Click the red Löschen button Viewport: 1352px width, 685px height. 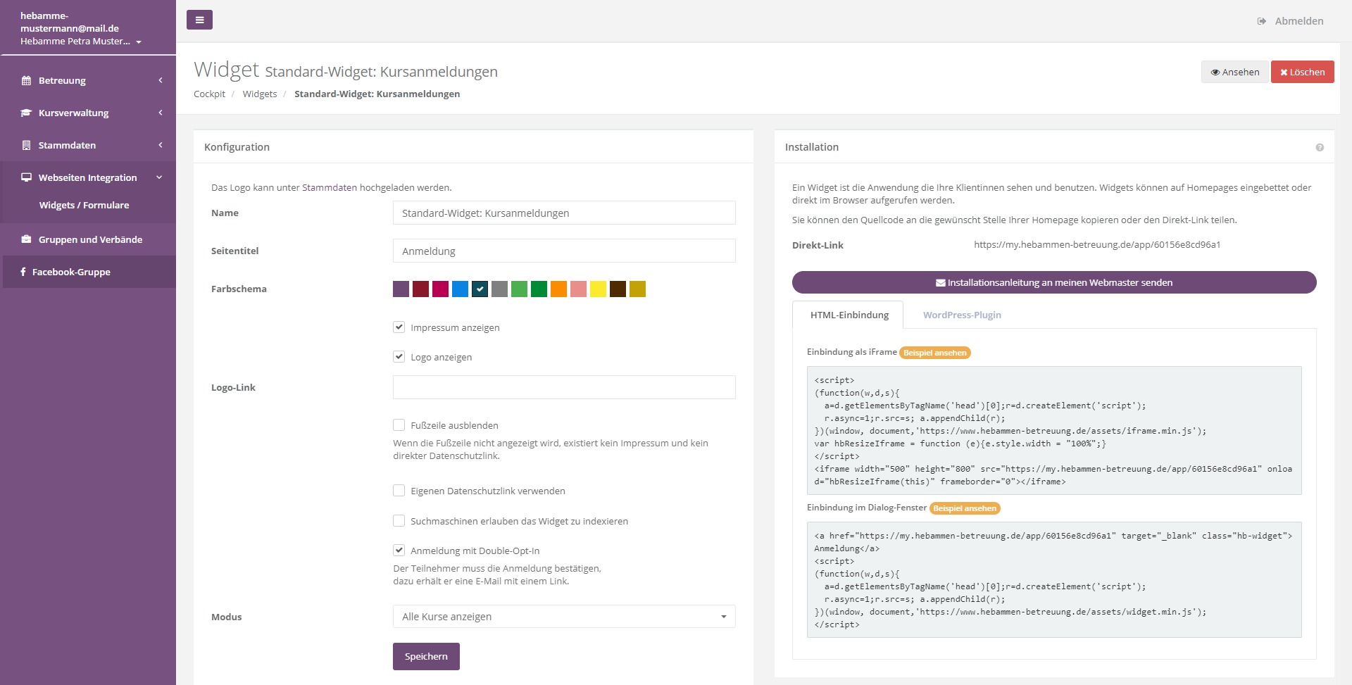tap(1302, 72)
